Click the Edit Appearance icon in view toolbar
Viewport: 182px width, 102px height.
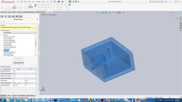pyautogui.click(x=117, y=12)
